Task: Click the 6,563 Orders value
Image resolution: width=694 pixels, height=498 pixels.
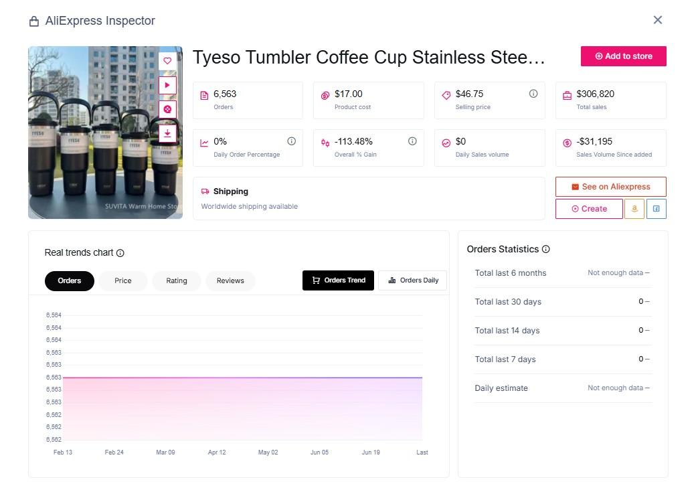Action: pos(225,94)
